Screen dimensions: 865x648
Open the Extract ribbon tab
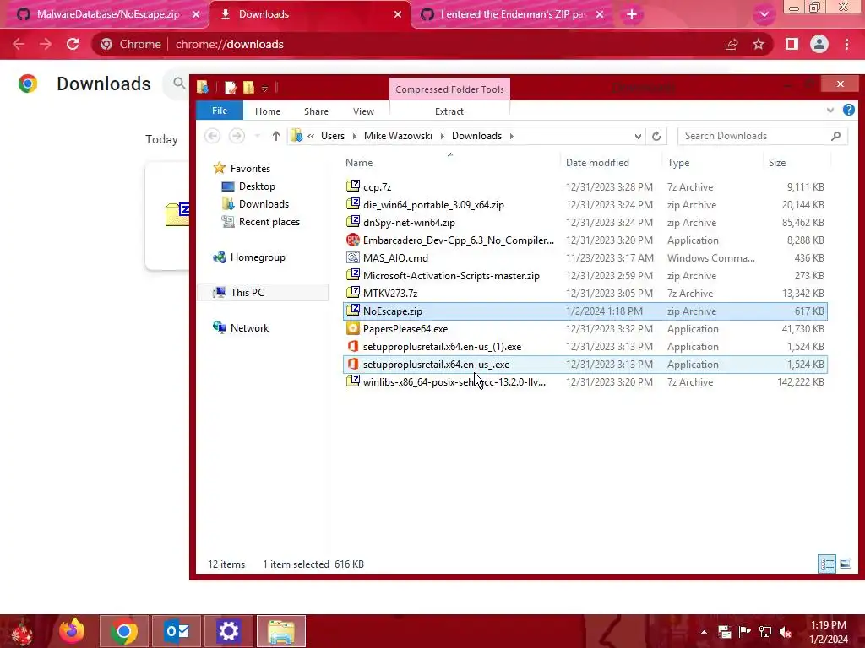[449, 111]
